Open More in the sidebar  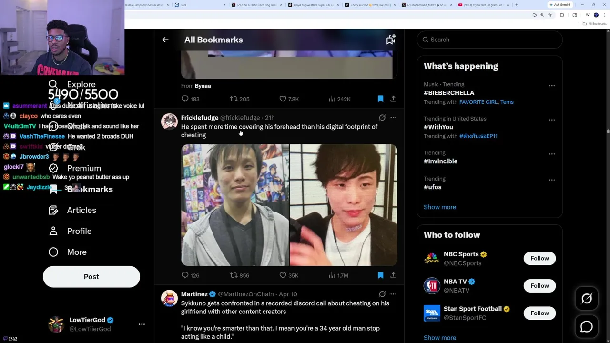(x=68, y=252)
